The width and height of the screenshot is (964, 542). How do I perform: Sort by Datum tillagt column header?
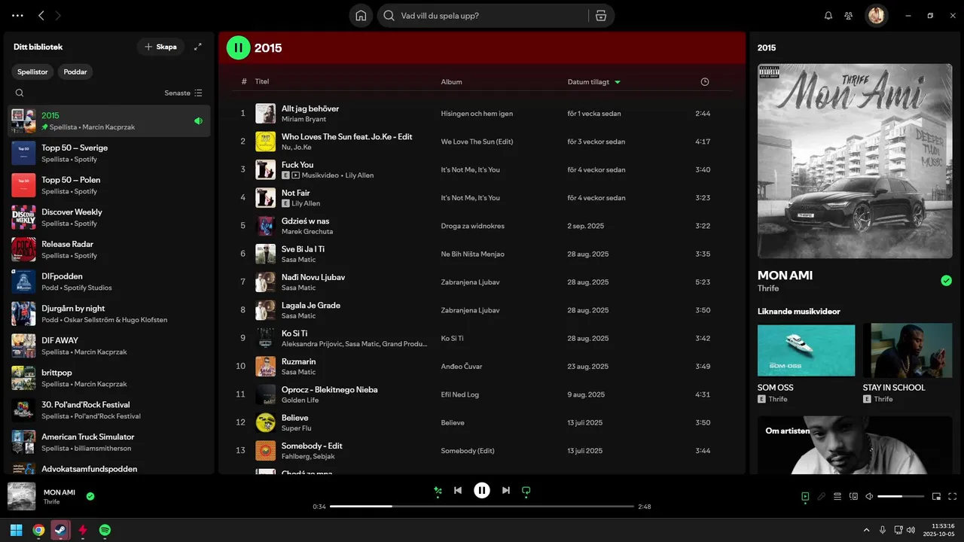coord(594,81)
